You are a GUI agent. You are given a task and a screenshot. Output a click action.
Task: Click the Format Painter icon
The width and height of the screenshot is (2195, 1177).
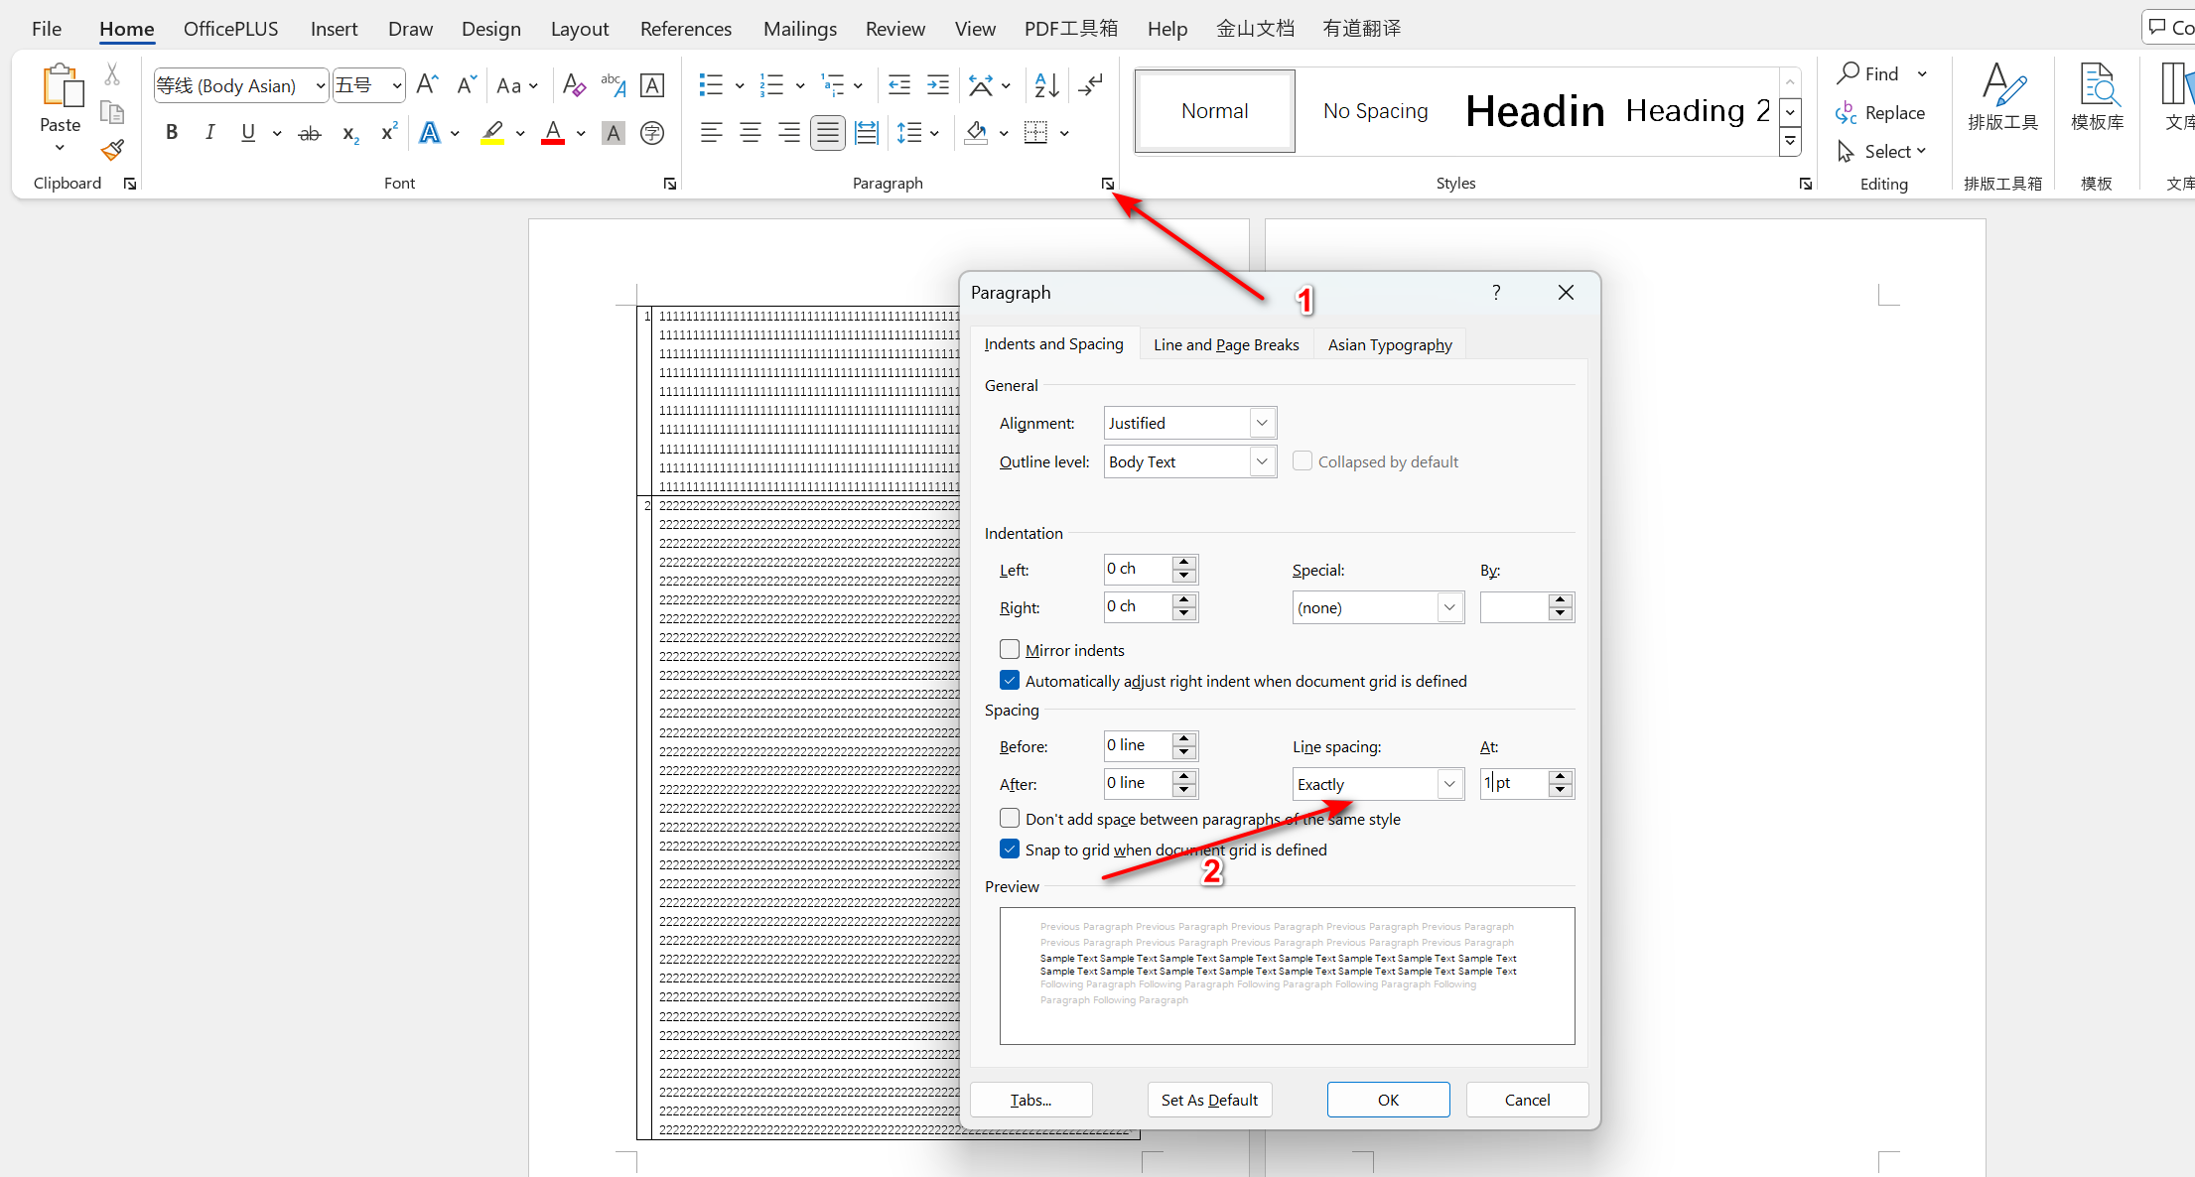[112, 150]
